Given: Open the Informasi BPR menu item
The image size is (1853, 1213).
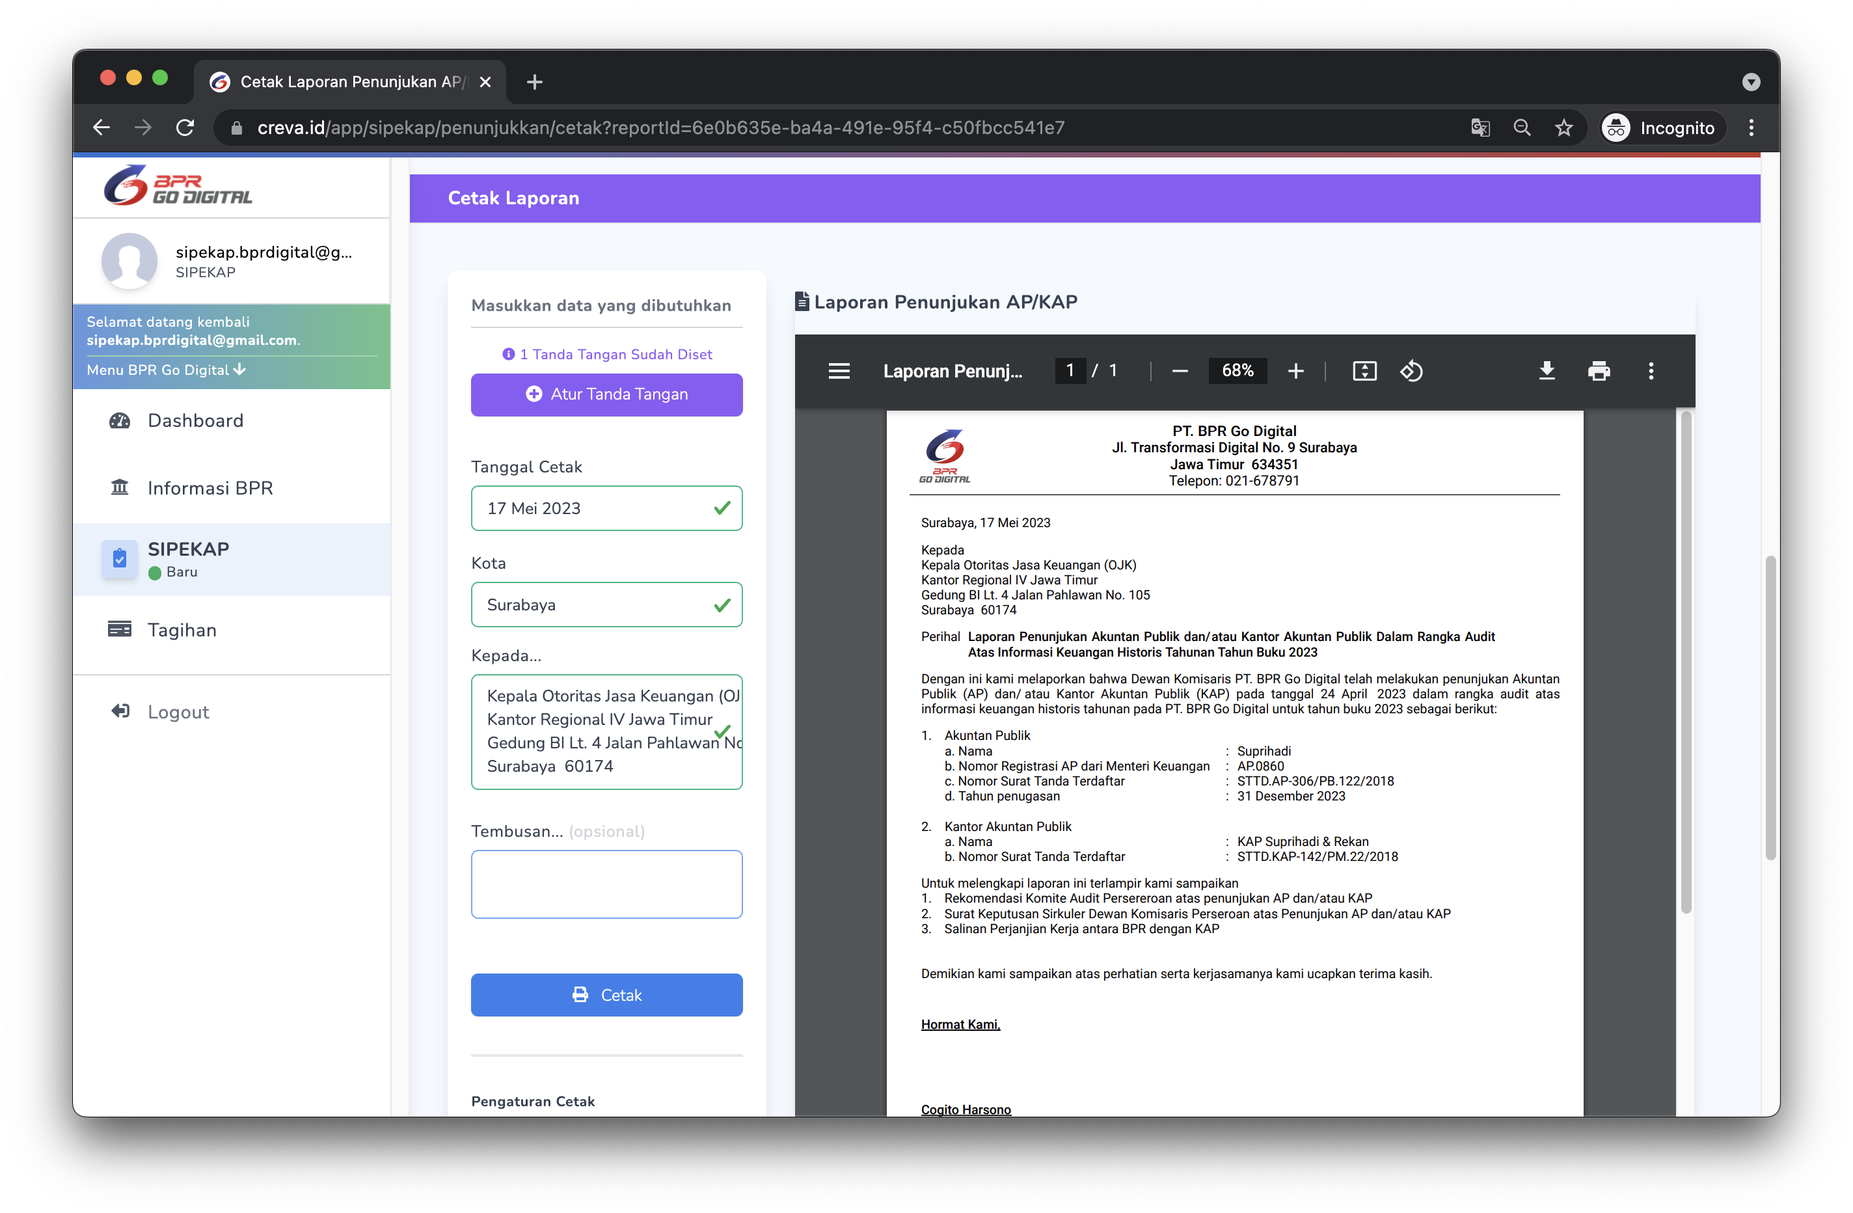Looking at the screenshot, I should pos(232,488).
